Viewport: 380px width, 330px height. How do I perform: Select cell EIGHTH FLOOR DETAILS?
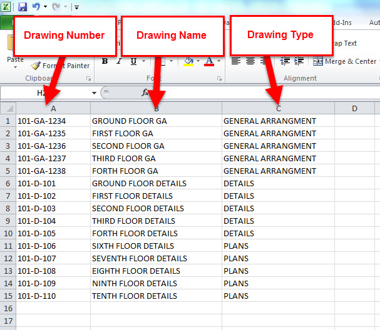(157, 271)
